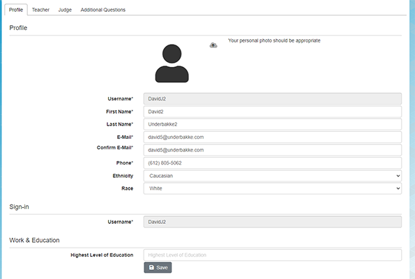Viewport: 415px width, 279px height.
Task: Click the Highest Level of Education field
Action: tap(272, 255)
